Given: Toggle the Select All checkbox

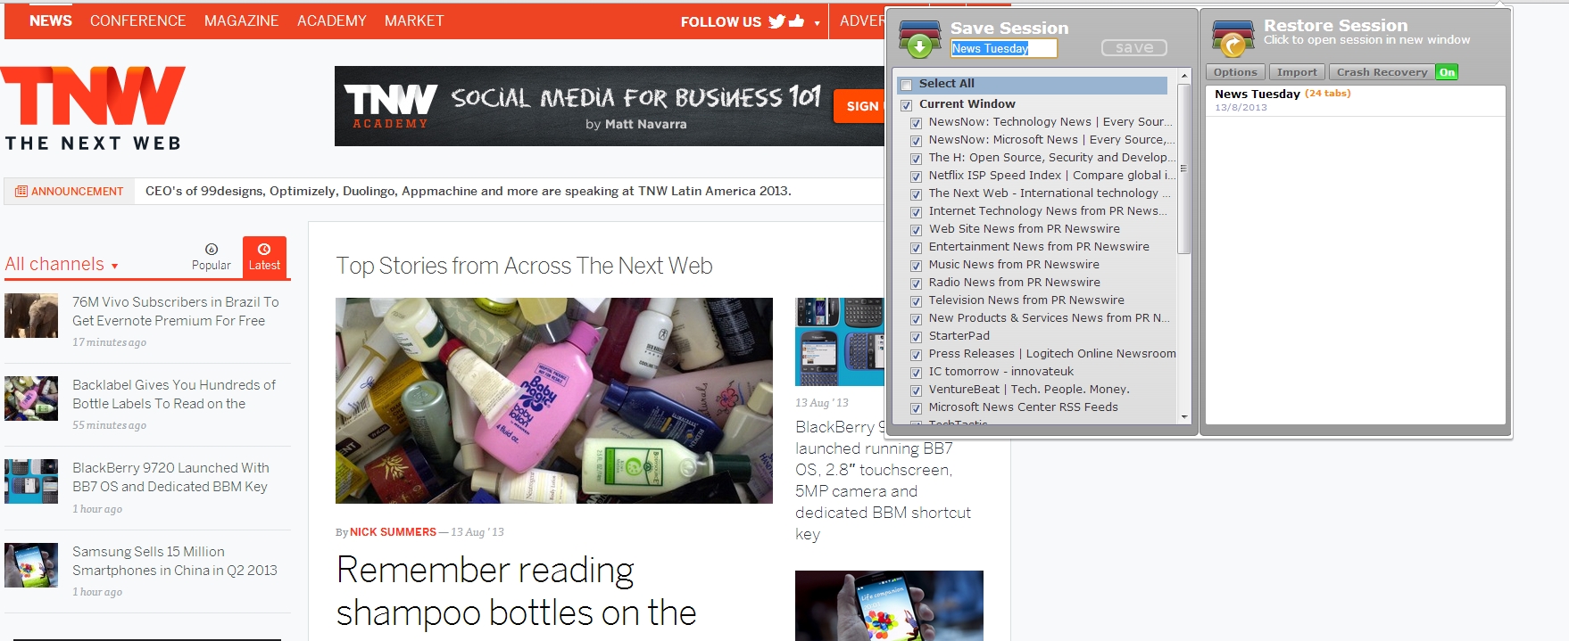Looking at the screenshot, I should pos(907,85).
